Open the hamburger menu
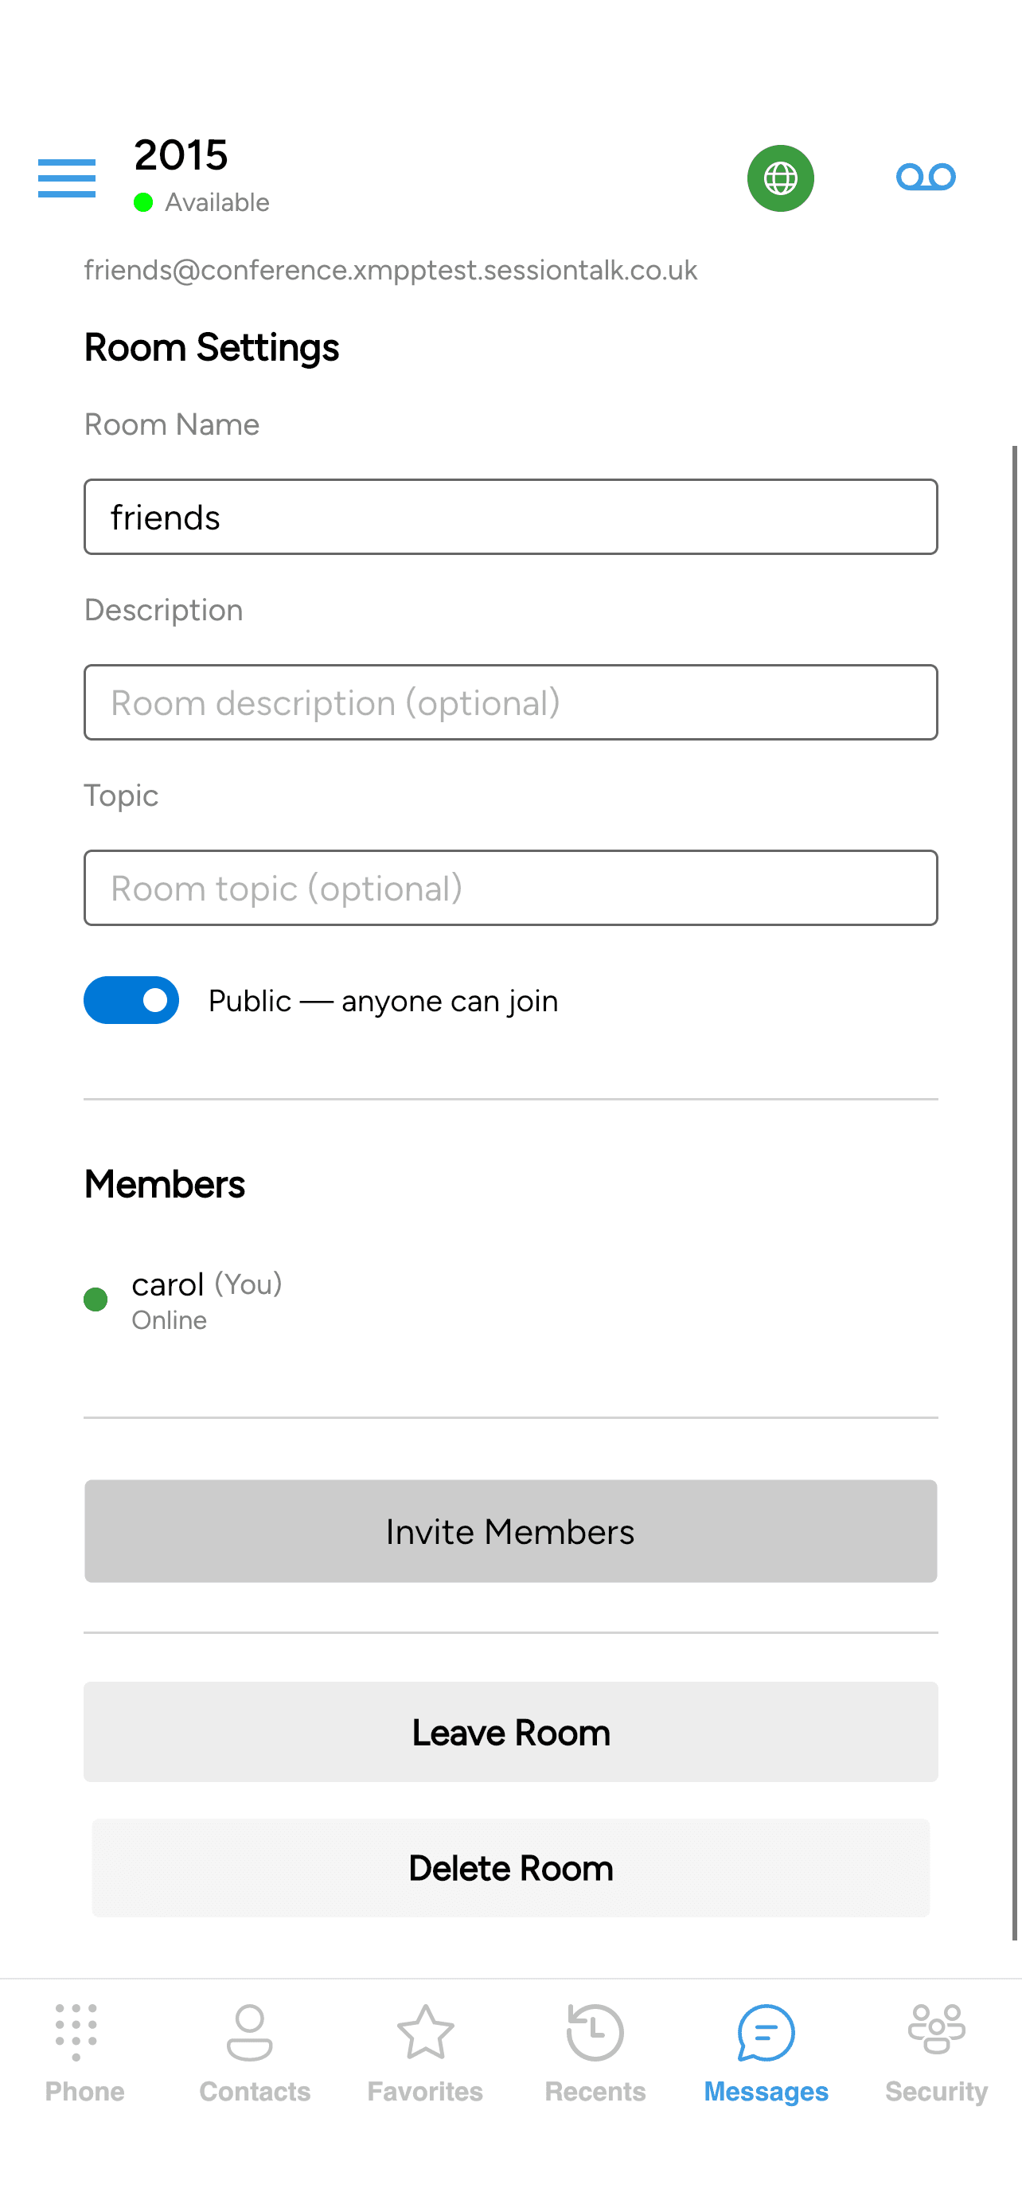 click(67, 178)
